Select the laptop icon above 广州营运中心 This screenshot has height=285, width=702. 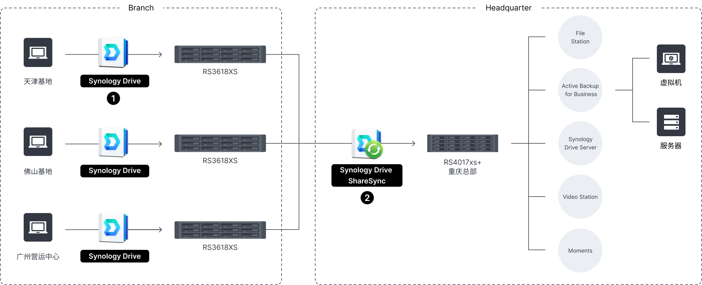coord(38,227)
